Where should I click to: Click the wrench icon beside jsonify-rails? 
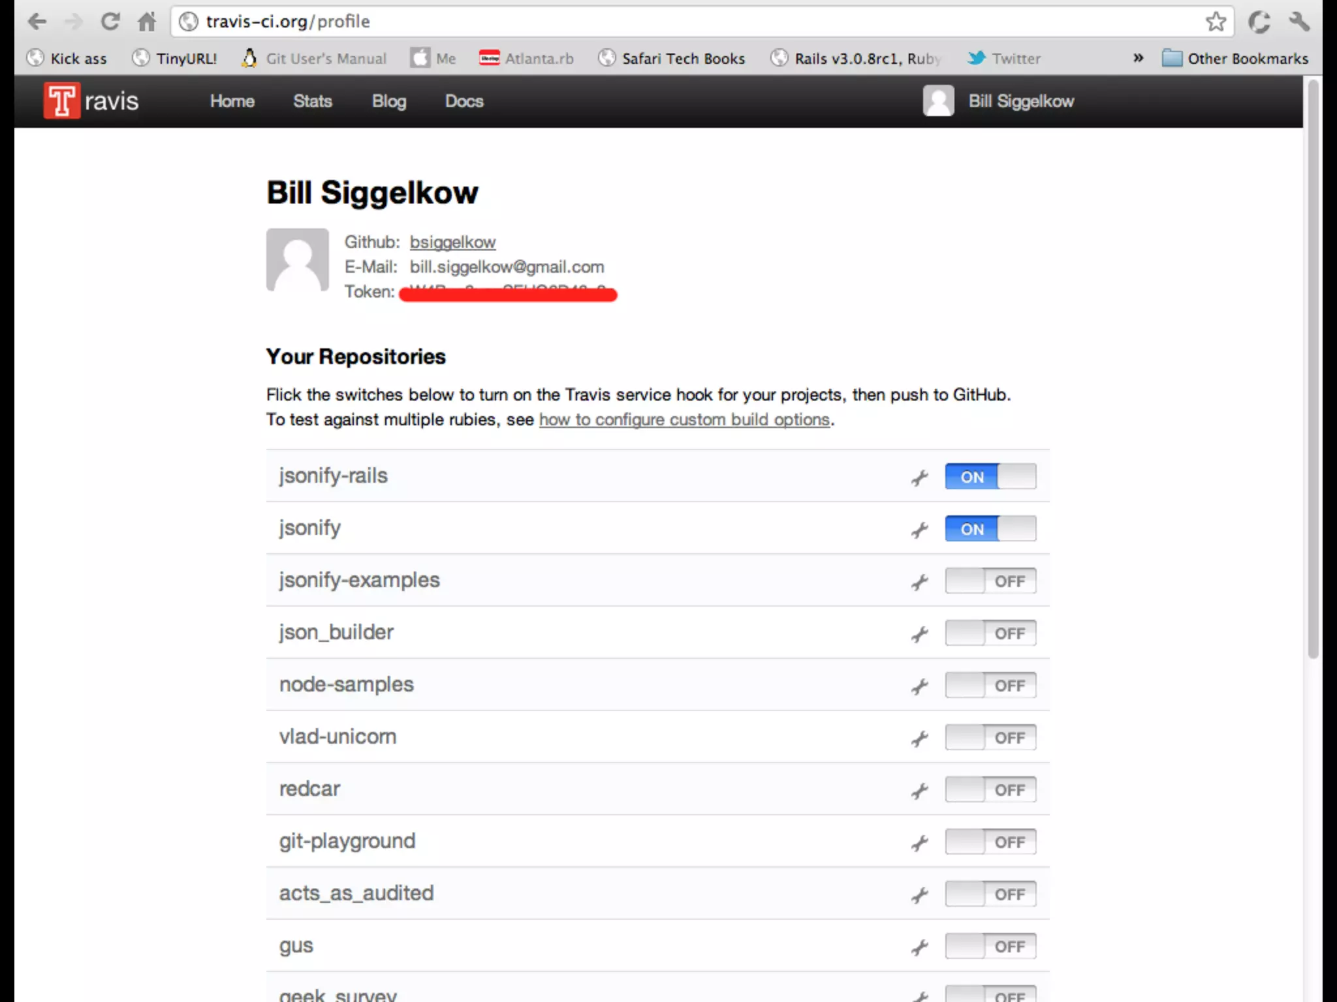920,478
